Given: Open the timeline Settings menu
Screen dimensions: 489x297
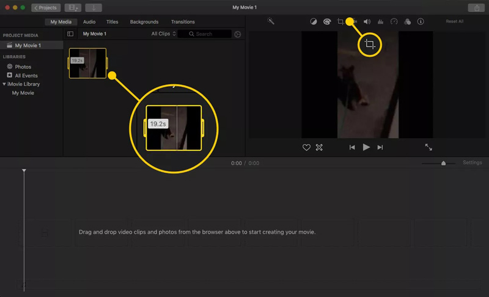Looking at the screenshot, I should (472, 163).
